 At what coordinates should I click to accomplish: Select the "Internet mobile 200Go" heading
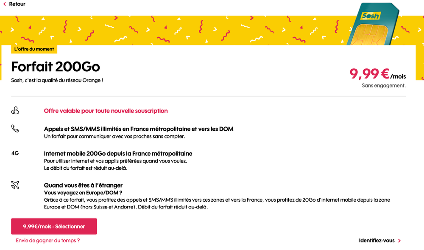[x=118, y=154]
